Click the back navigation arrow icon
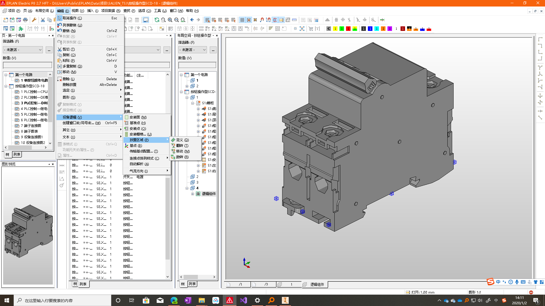Image resolution: width=545 pixels, height=306 pixels. pyautogui.click(x=192, y=20)
